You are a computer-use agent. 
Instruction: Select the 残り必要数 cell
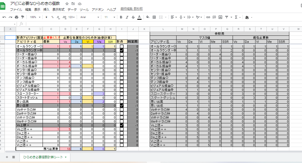[38, 149]
